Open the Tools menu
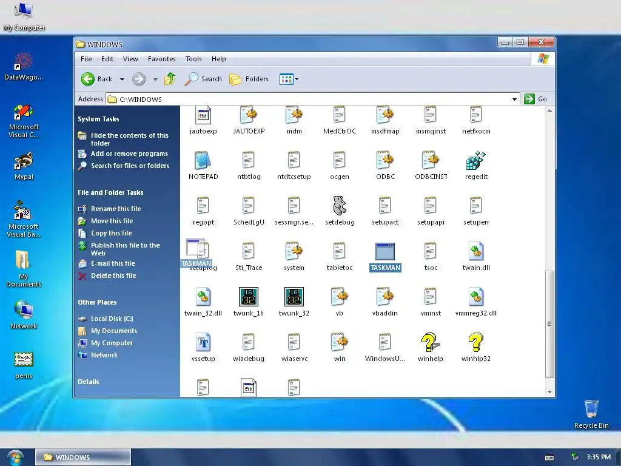This screenshot has width=621, height=466. pos(193,59)
